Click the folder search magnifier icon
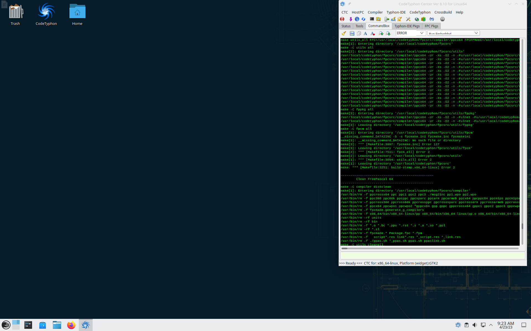This screenshot has width=531, height=331. pos(378,19)
